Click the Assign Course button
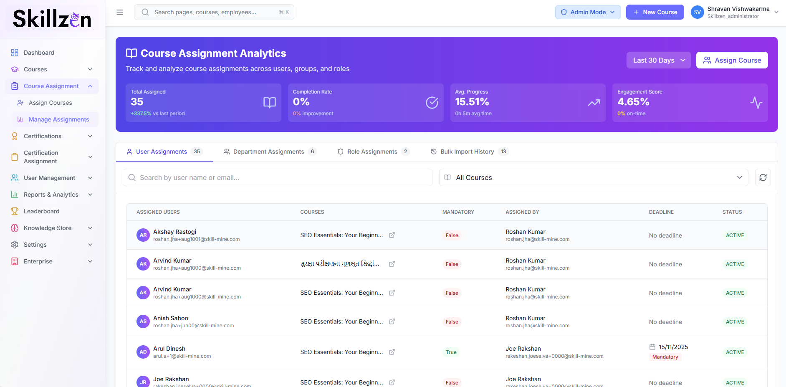Screen dimensions: 786x387 pyautogui.click(x=732, y=60)
